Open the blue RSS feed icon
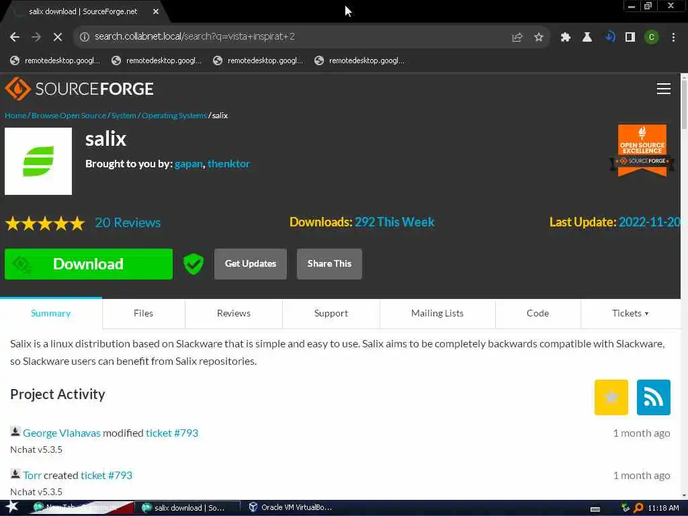 (x=653, y=397)
